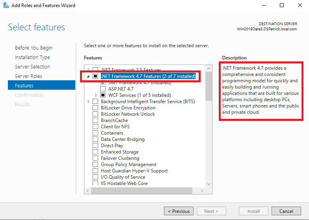309x220 pixels.
Task: Go to the Before You Begin step
Action: point(34,48)
